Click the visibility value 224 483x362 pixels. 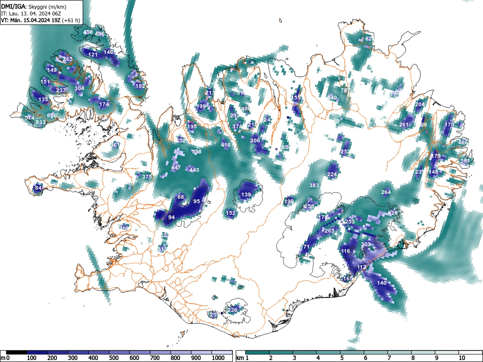tap(332, 174)
